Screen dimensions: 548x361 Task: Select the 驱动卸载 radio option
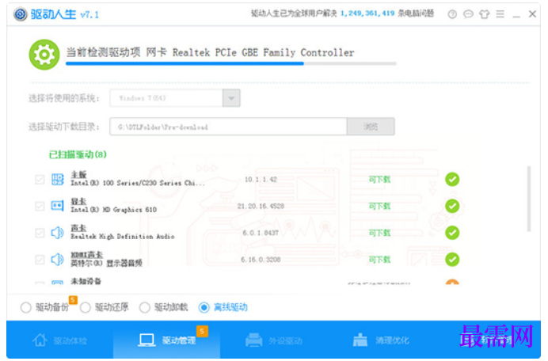pyautogui.click(x=144, y=307)
